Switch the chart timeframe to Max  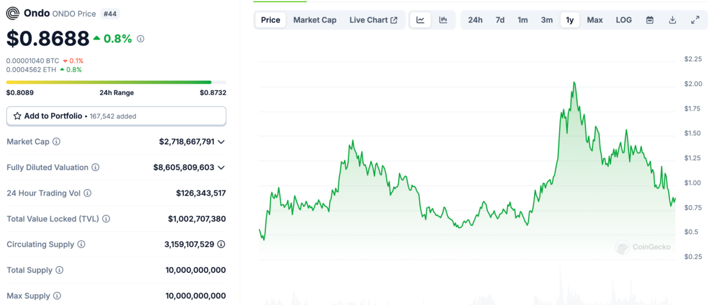pyautogui.click(x=595, y=19)
